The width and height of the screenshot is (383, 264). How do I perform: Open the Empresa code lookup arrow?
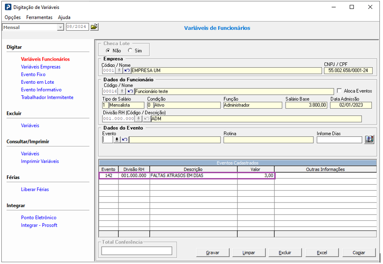119,70
